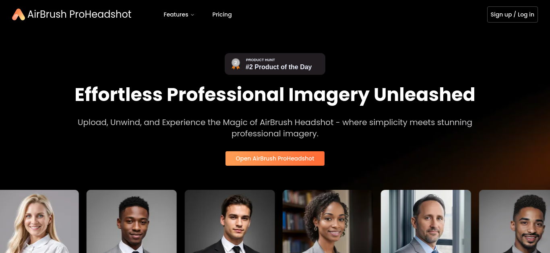Viewport: 550px width, 253px height.
Task: Select the older man by window headshot
Action: coord(426,221)
